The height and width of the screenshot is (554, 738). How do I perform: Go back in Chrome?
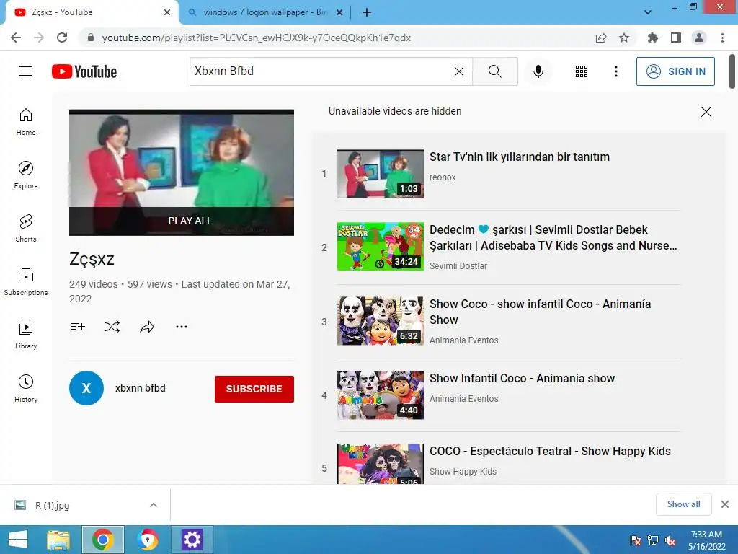tap(16, 38)
